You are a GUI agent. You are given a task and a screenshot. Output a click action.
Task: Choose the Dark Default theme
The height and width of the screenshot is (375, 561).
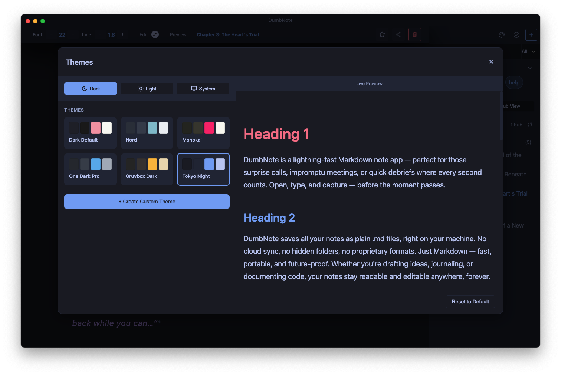coord(90,133)
